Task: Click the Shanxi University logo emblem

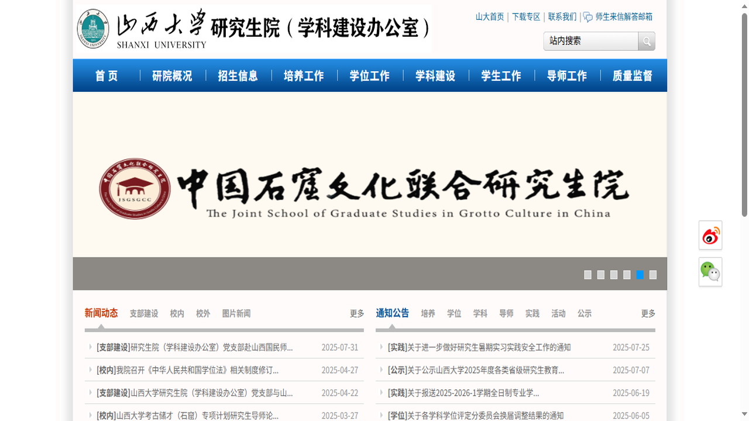Action: point(93,29)
